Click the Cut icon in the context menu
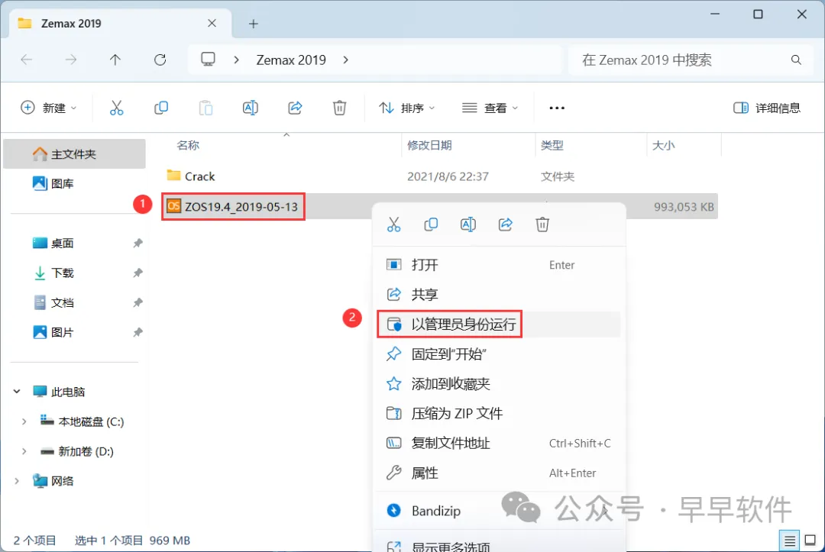The image size is (825, 552). point(393,224)
